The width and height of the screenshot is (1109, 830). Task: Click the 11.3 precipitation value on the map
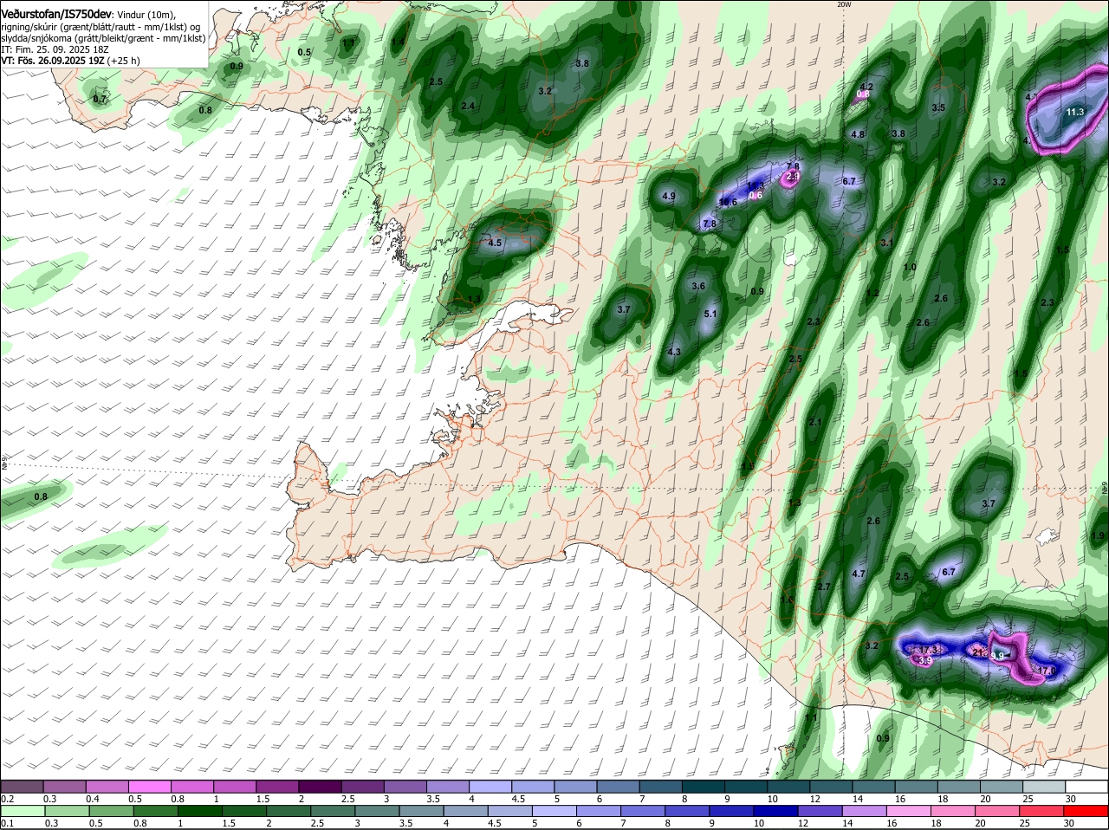[x=1075, y=112]
